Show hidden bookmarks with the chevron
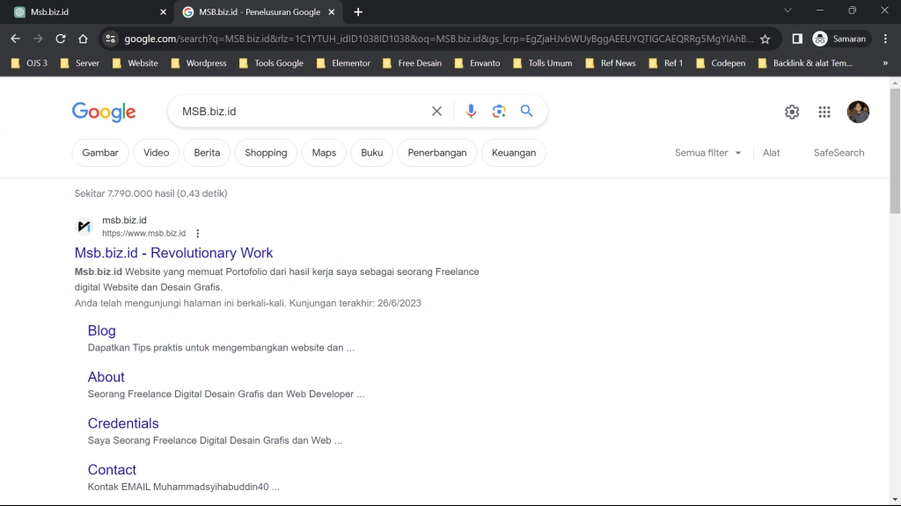The height and width of the screenshot is (506, 901). tap(884, 63)
